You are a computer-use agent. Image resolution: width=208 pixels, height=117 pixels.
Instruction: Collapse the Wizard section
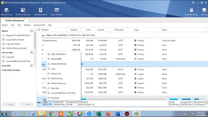[32, 31]
